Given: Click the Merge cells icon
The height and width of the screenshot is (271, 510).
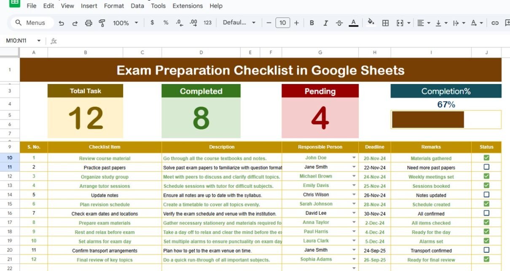Looking at the screenshot, I should coord(400,23).
